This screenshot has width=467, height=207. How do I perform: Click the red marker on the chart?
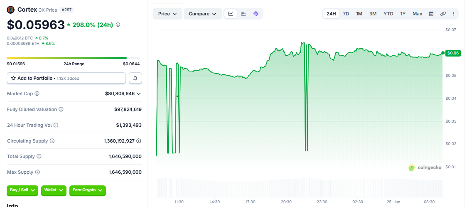tap(177, 96)
